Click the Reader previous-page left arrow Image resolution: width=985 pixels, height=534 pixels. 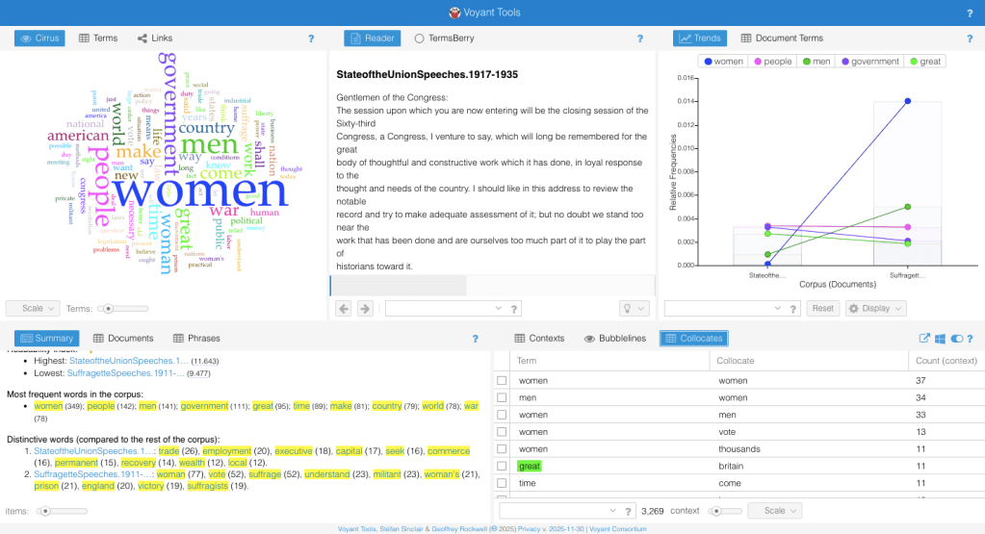[343, 308]
